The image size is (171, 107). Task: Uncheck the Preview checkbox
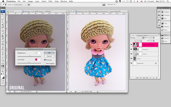point(44,60)
